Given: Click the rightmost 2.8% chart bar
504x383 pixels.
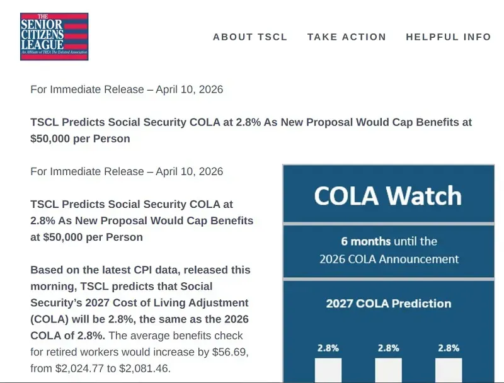Looking at the screenshot, I should [447, 369].
